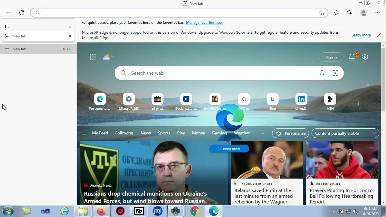Click the page scrollbar down arrow
Image resolution: width=386 pixels, height=217 pixels.
[x=384, y=203]
